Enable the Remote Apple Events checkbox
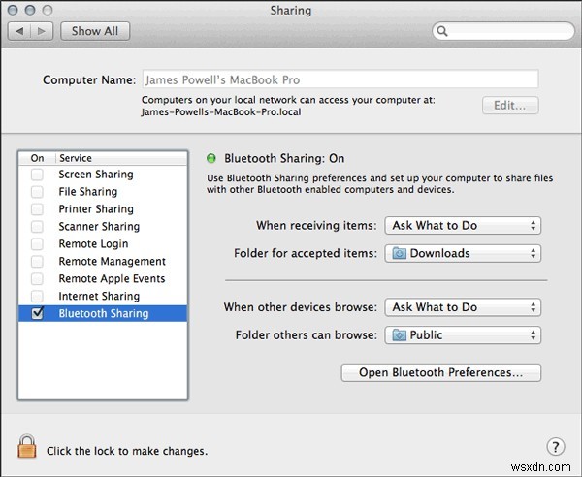 (x=37, y=278)
